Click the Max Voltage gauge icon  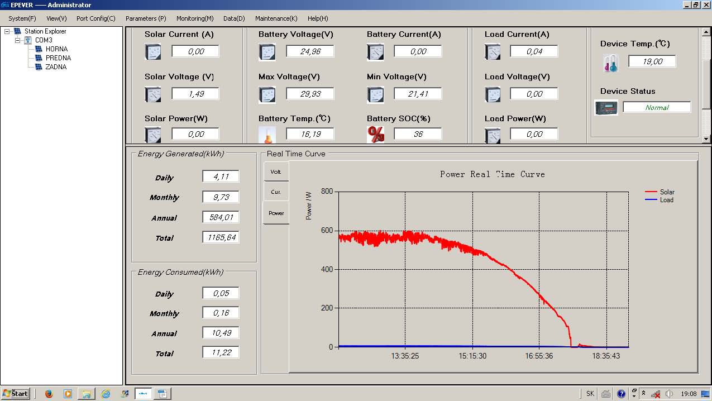[x=267, y=94]
